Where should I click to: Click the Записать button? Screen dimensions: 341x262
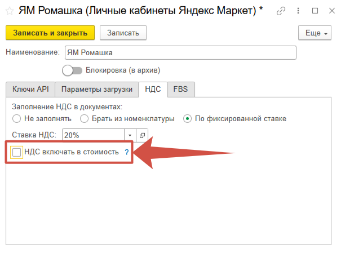(123, 33)
